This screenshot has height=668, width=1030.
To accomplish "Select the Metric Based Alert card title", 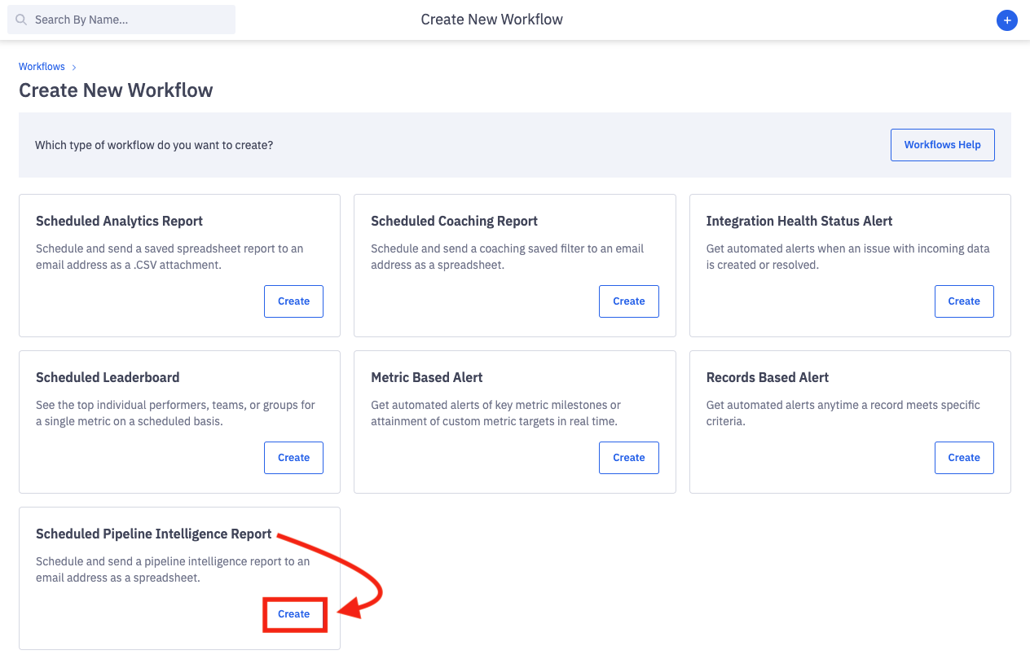I will pos(426,377).
